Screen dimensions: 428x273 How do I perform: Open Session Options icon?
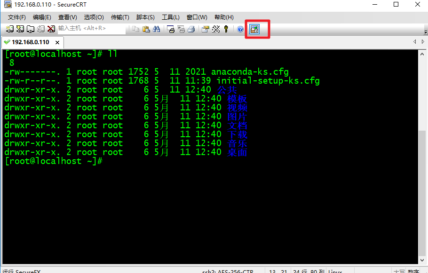tap(205, 29)
